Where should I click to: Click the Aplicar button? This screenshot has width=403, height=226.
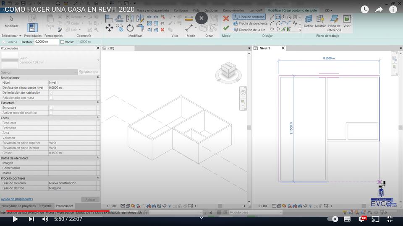(90, 199)
